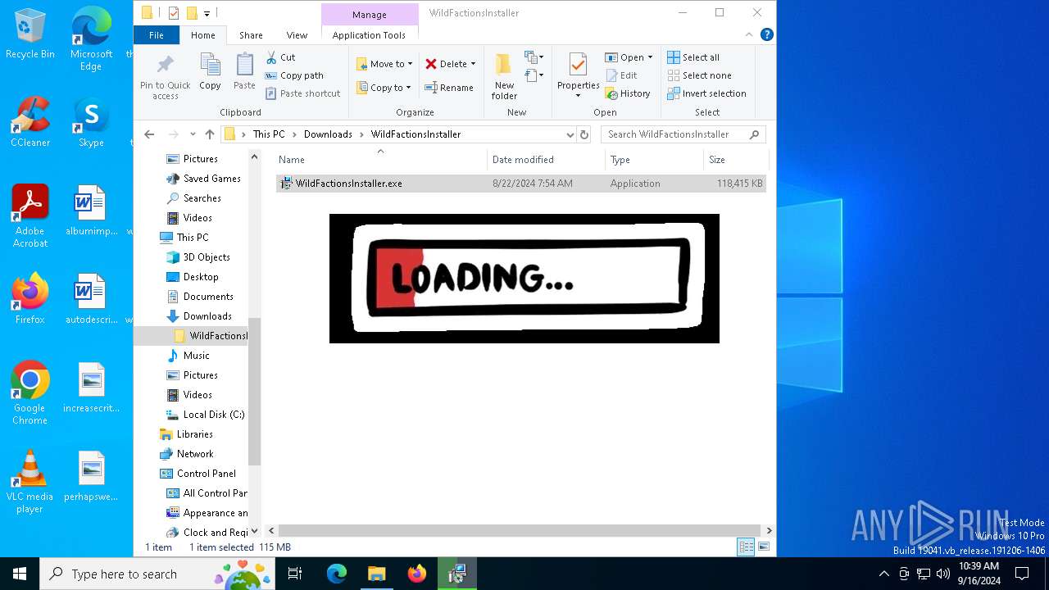Open file History from ribbon
This screenshot has width=1049, height=590.
pyautogui.click(x=628, y=93)
